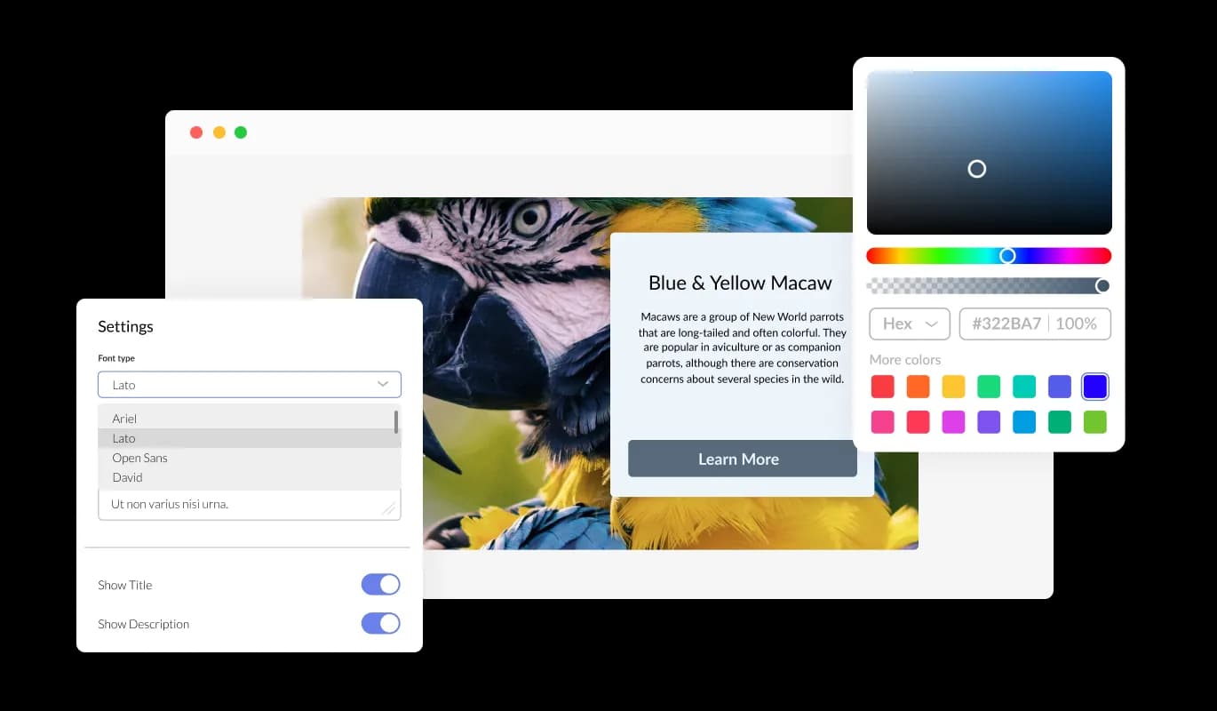Select Ariel from the font list
The height and width of the screenshot is (711, 1217).
pyautogui.click(x=124, y=419)
